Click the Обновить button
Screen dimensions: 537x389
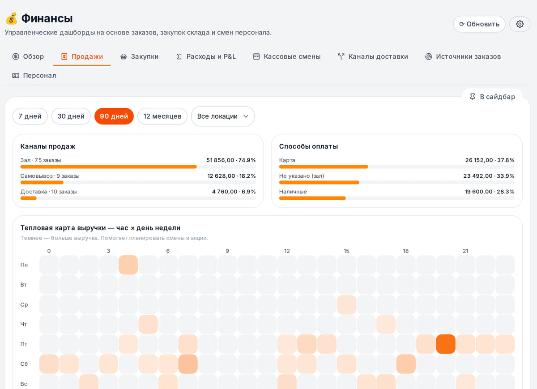click(479, 24)
